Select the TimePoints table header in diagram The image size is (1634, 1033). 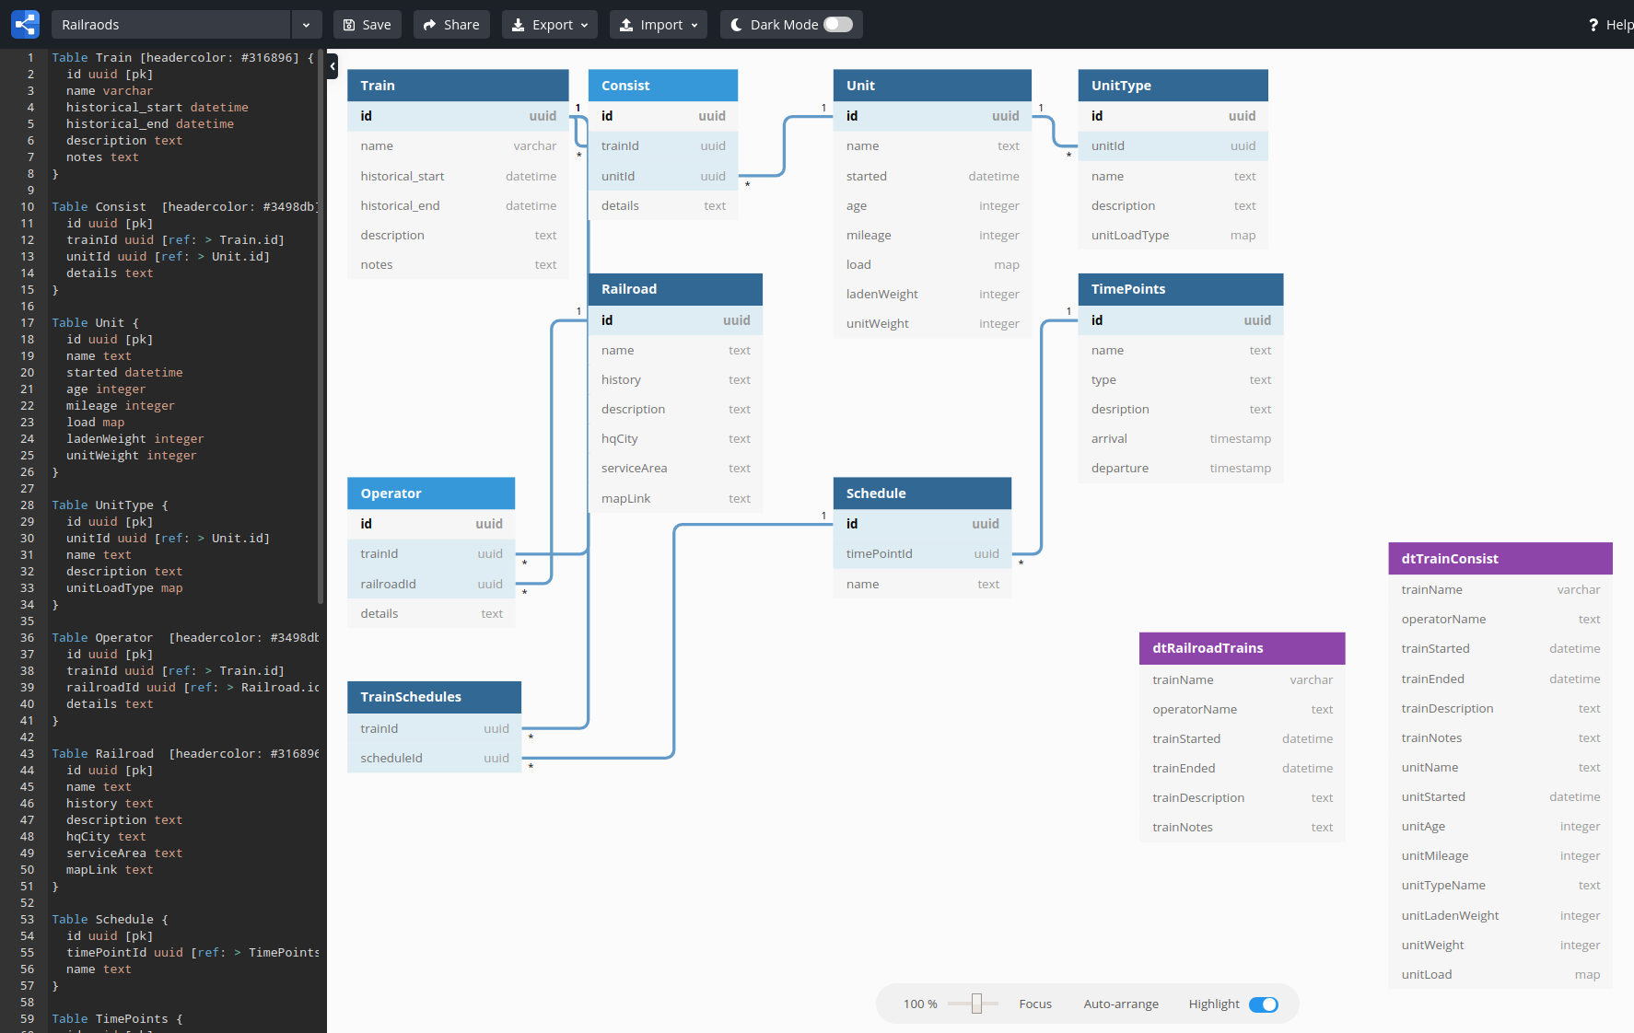click(x=1181, y=289)
